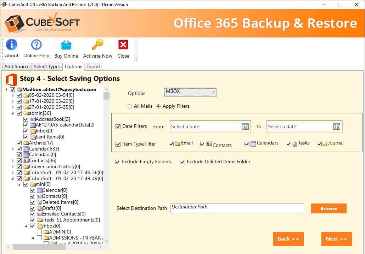The image size is (365, 254).
Task: Select the All Mails radio button
Action: (130, 106)
